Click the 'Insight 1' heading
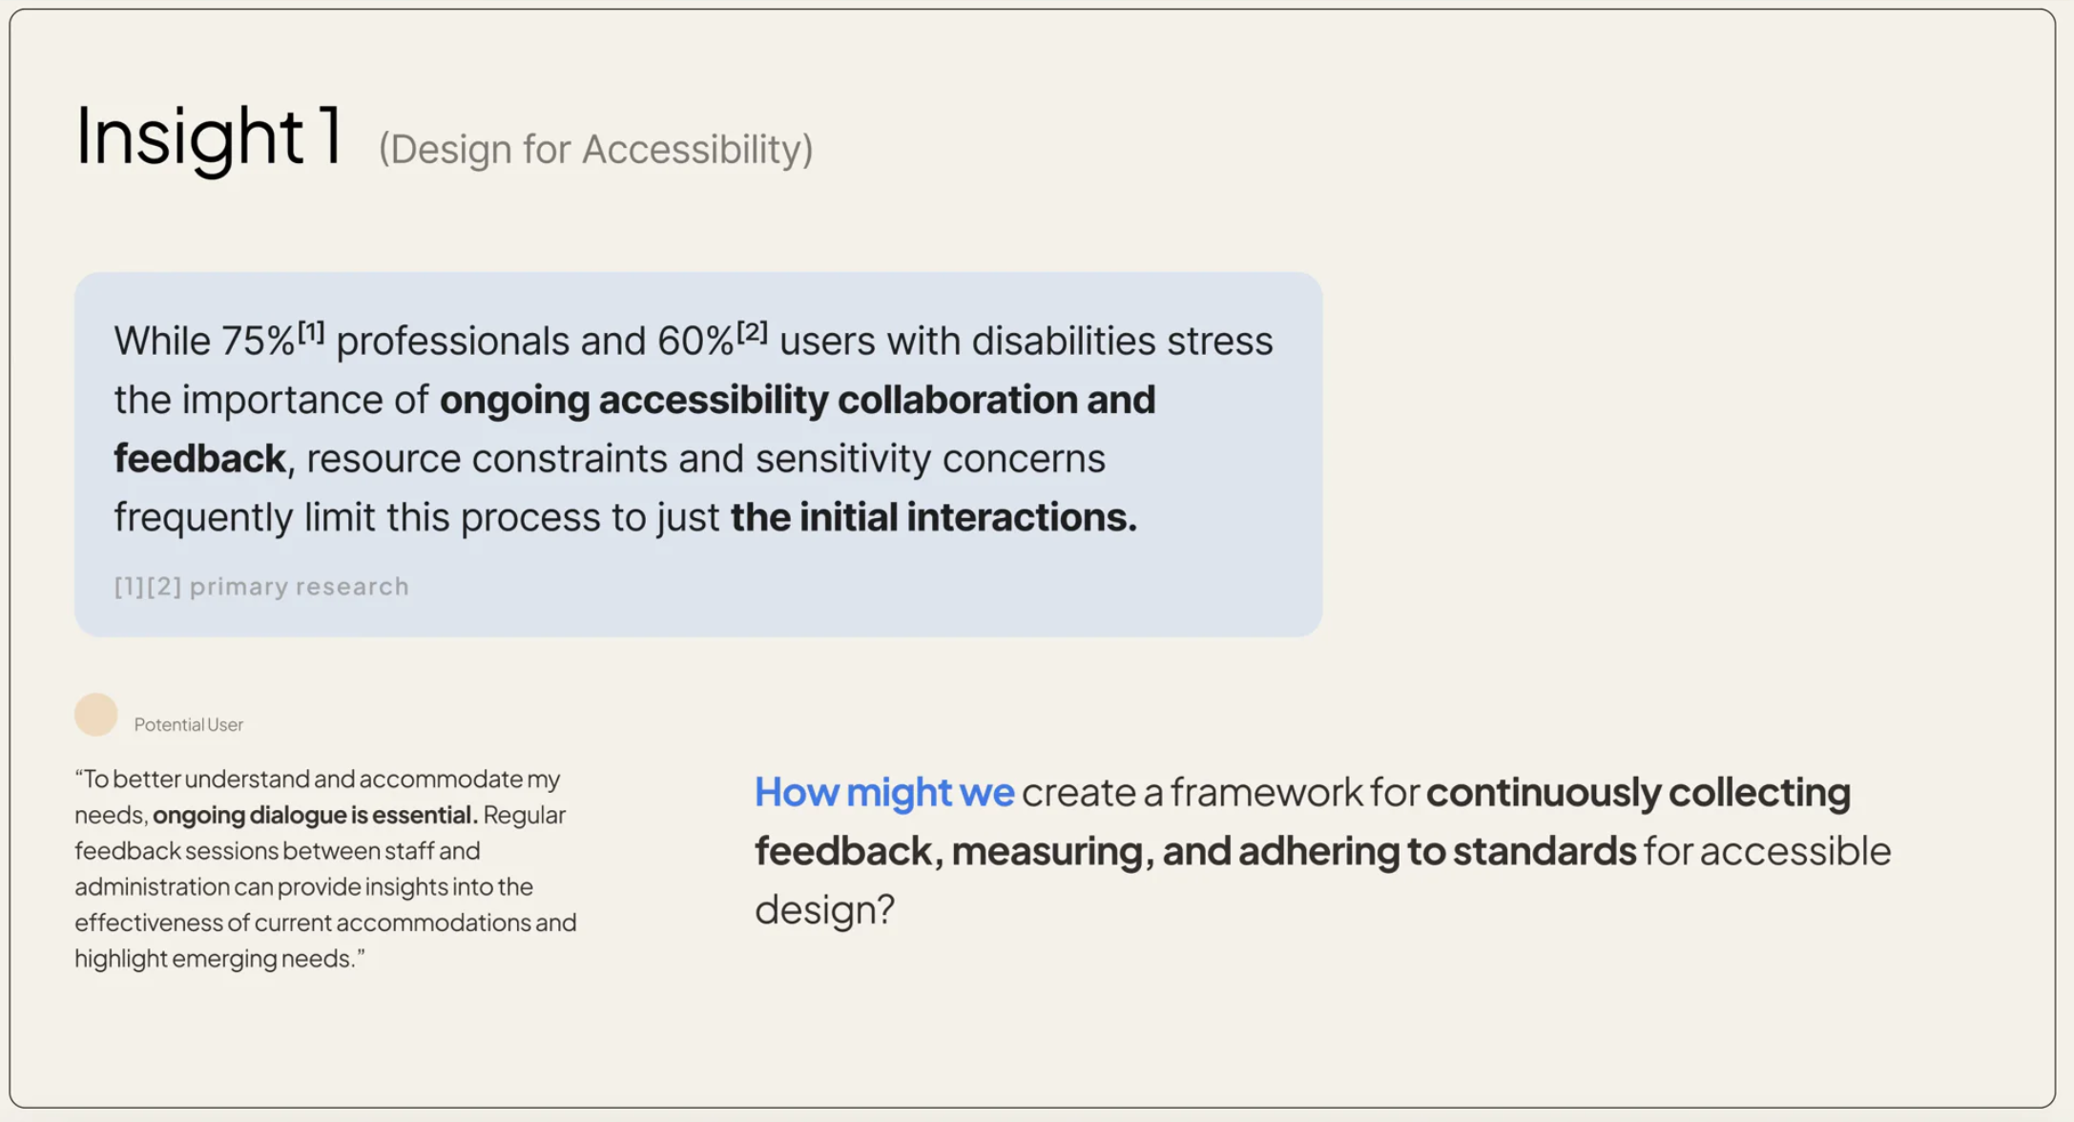This screenshot has height=1122, width=2074. click(x=209, y=137)
